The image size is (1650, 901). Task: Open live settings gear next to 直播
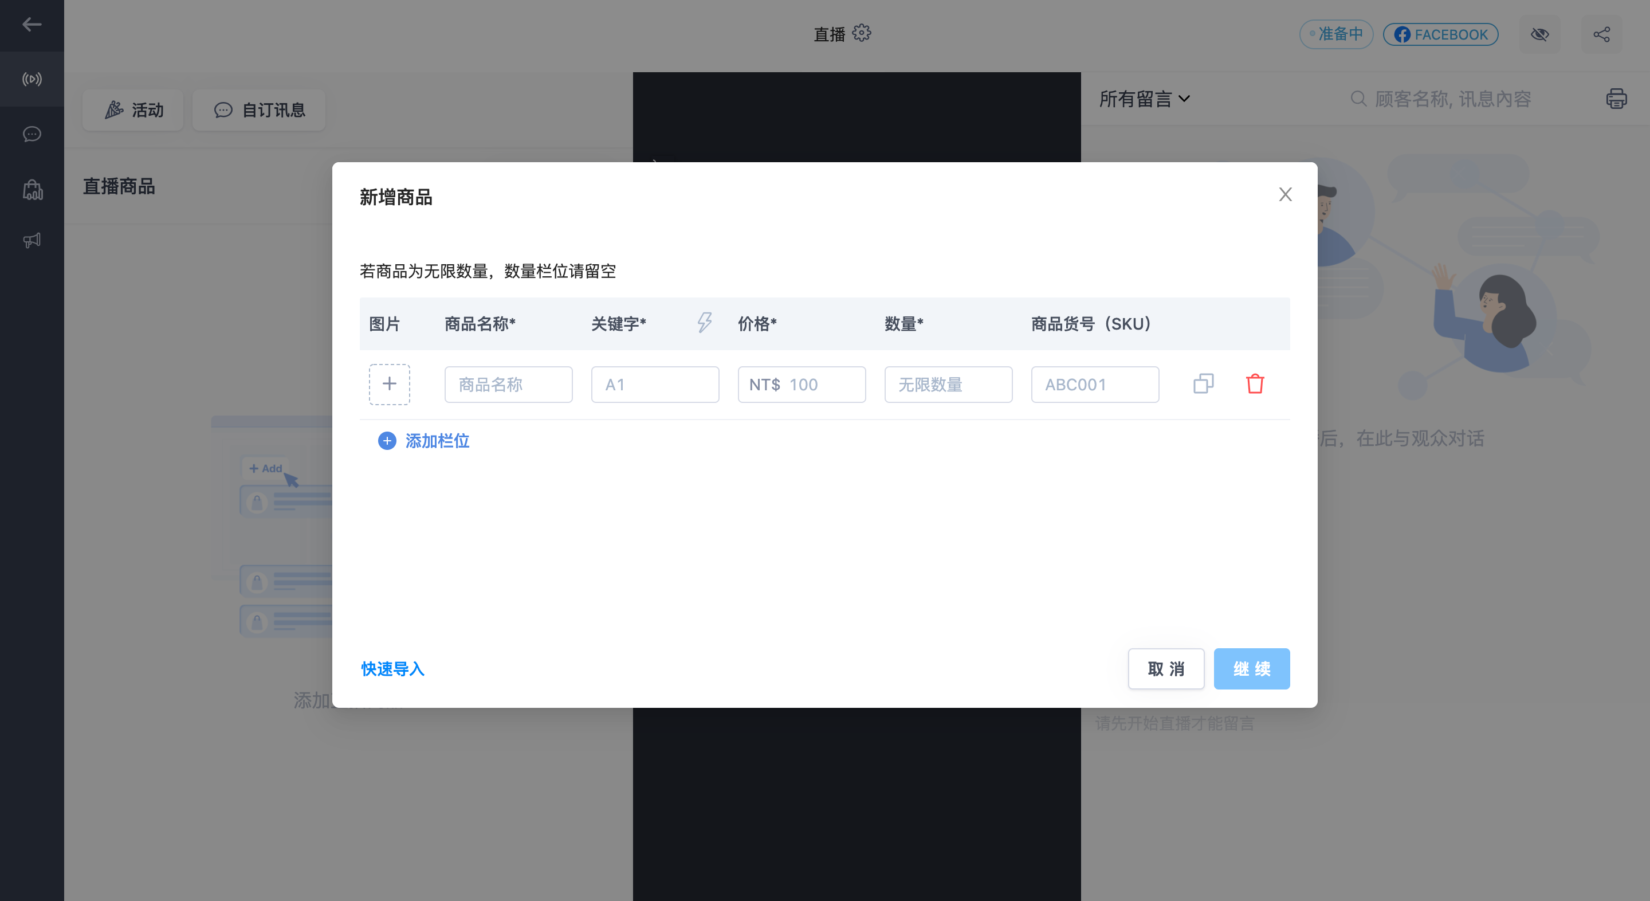[862, 33]
